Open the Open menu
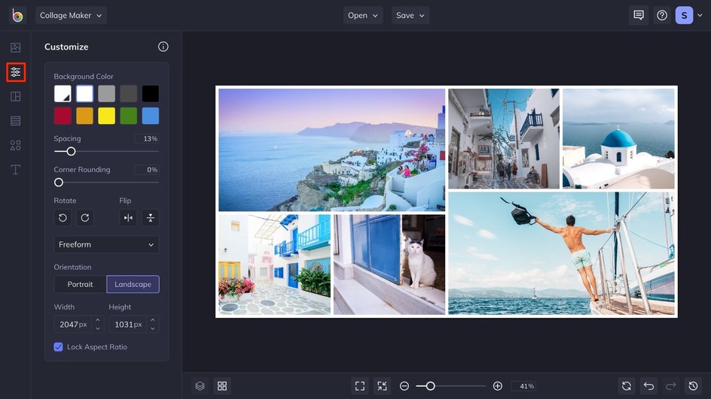Image resolution: width=711 pixels, height=399 pixels. coord(363,15)
